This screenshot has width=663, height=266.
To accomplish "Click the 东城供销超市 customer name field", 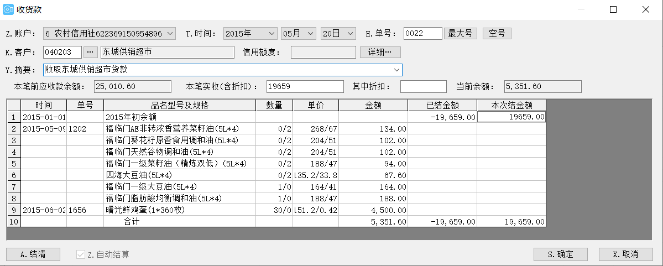I will (167, 52).
